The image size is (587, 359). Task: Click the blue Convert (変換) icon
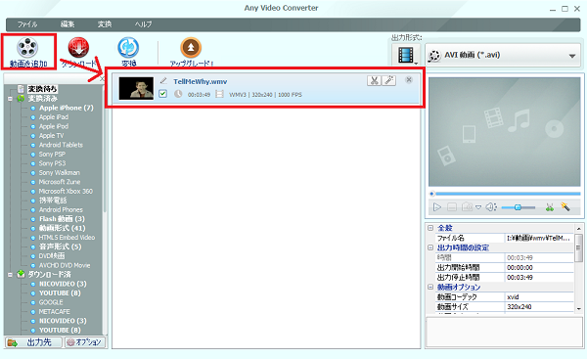[128, 47]
